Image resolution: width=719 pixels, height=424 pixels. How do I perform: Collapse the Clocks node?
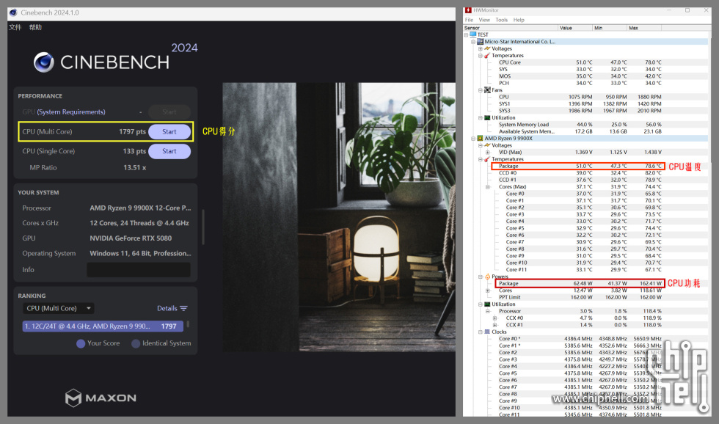(x=480, y=332)
